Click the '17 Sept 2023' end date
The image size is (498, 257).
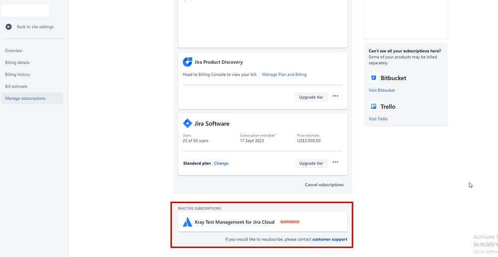252,140
